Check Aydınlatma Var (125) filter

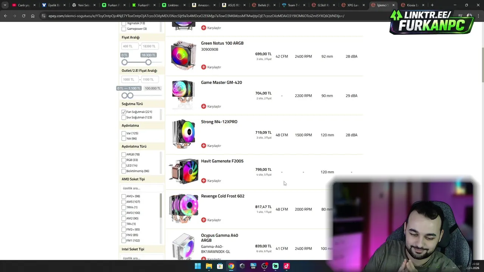(124, 133)
